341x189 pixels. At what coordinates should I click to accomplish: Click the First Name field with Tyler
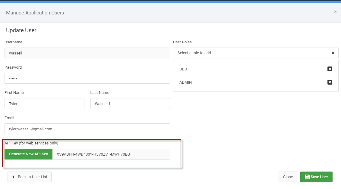tap(44, 104)
